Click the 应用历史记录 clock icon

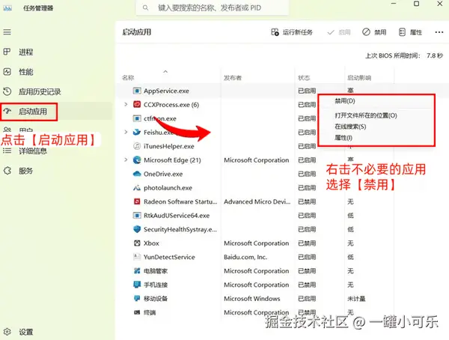pos(7,91)
